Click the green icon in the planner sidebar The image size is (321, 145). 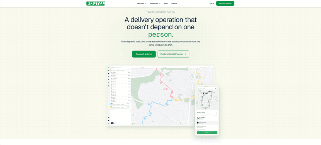pyautogui.click(x=109, y=70)
